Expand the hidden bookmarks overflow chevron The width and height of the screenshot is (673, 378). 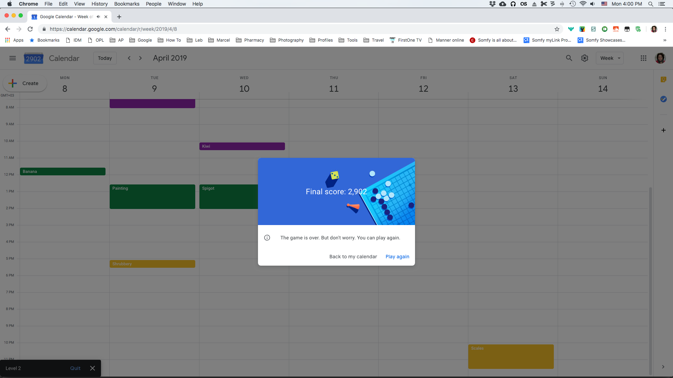tap(665, 40)
